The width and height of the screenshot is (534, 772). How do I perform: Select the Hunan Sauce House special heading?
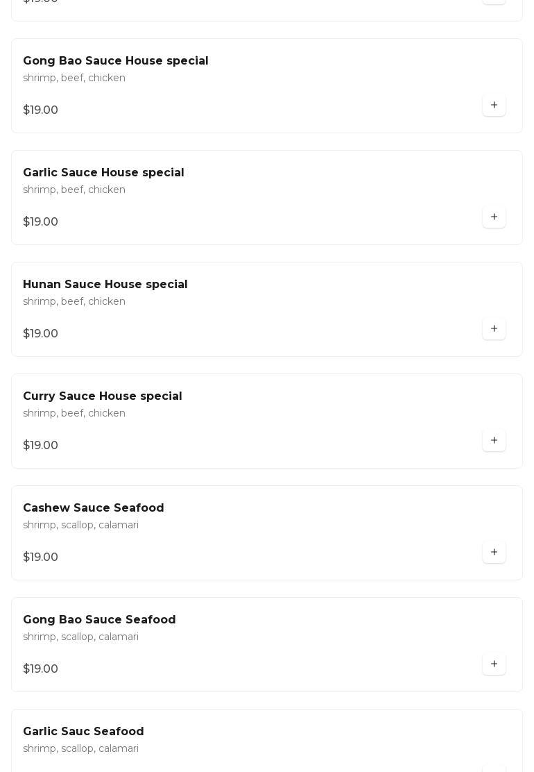(105, 284)
